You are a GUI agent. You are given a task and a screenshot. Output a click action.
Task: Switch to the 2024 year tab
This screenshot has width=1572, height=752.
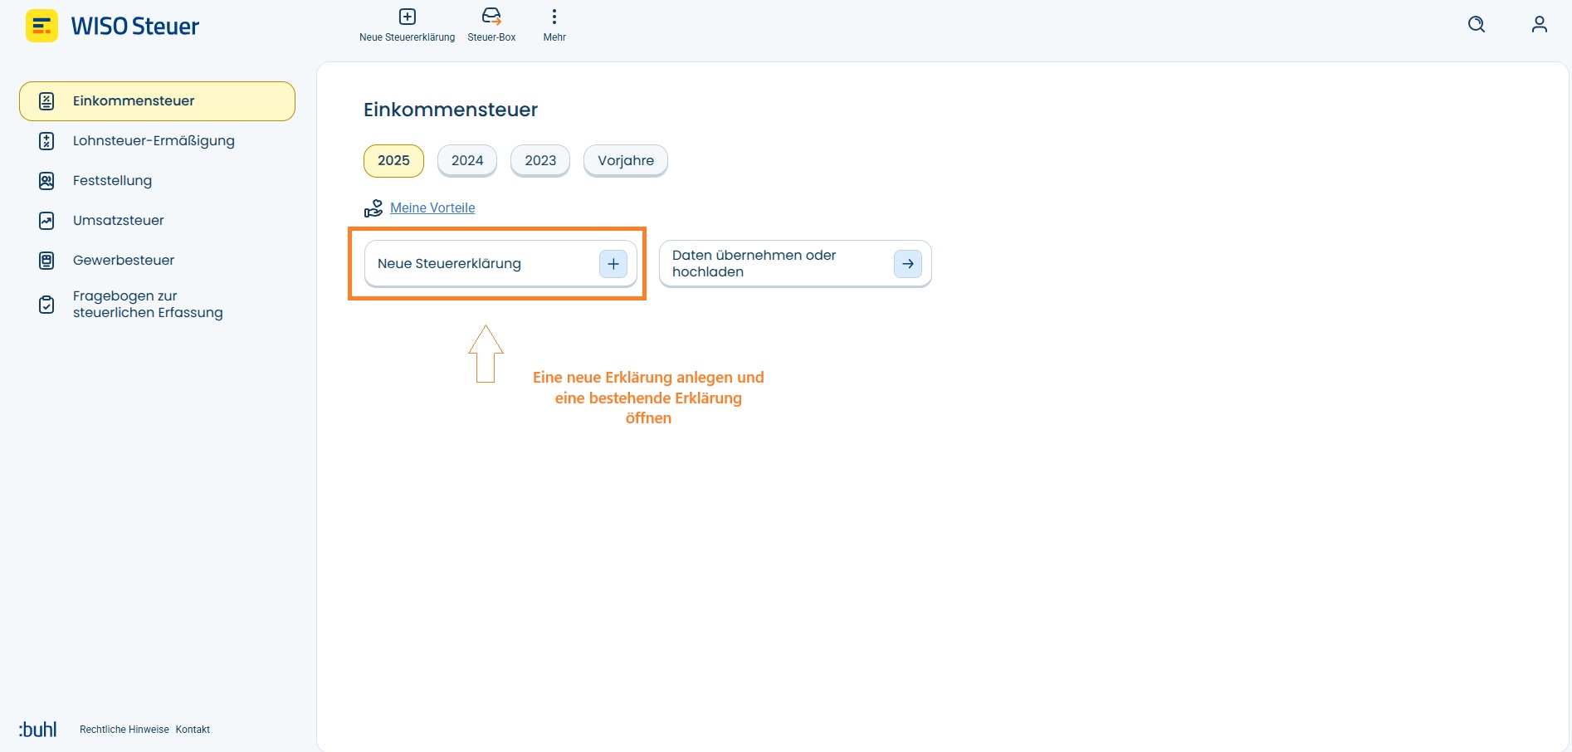467,161
